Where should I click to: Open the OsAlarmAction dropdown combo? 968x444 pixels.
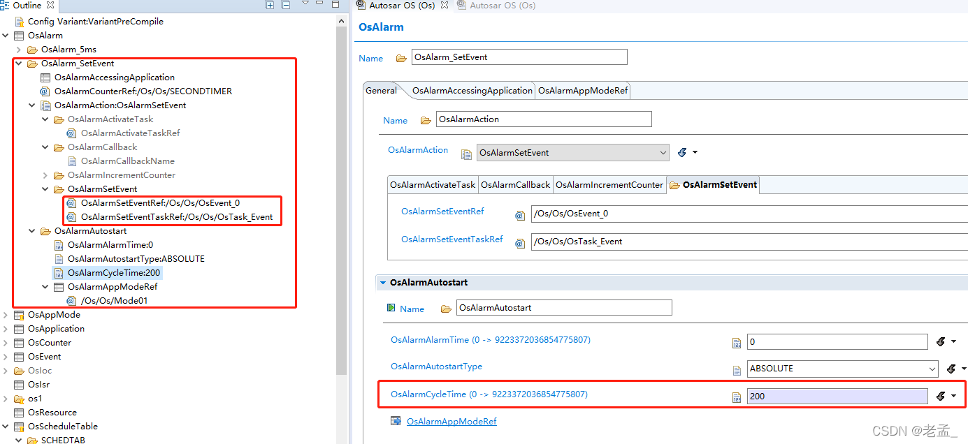point(574,152)
